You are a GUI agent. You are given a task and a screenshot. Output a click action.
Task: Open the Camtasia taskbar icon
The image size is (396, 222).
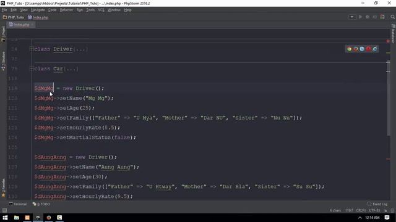59,218
